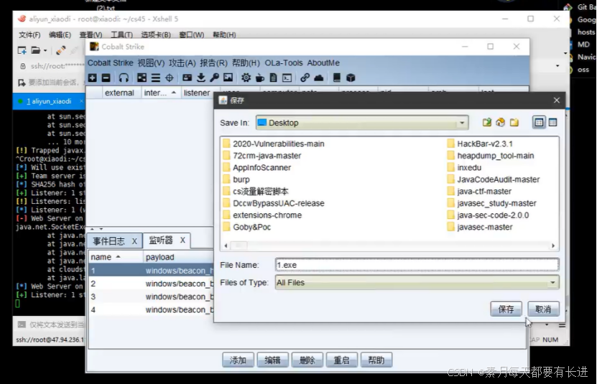This screenshot has width=597, height=384.
Task: Click the cloud manage web server icon
Action: click(319, 78)
